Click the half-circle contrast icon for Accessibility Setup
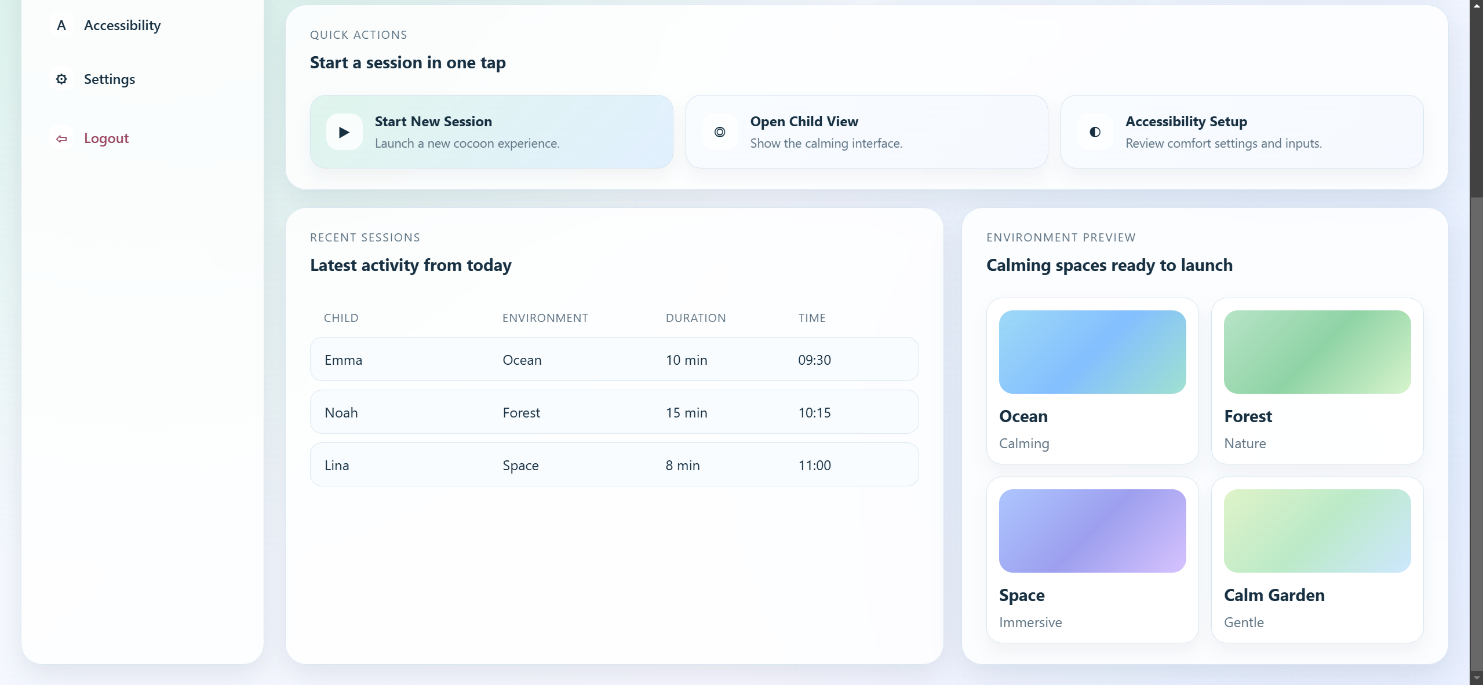 (x=1095, y=132)
